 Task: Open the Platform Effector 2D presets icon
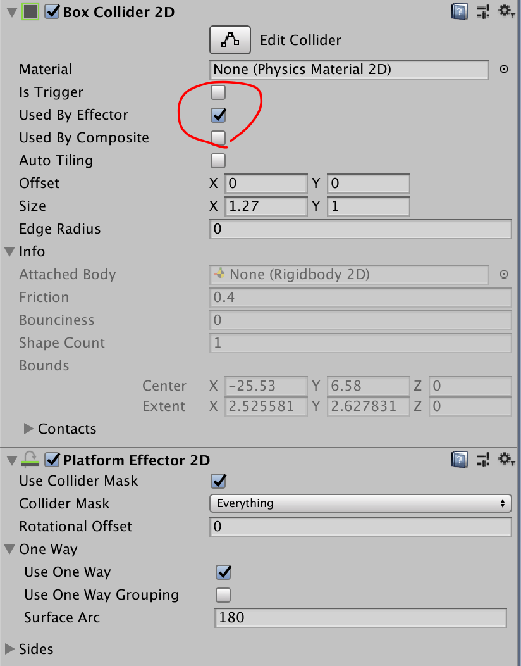coord(483,460)
